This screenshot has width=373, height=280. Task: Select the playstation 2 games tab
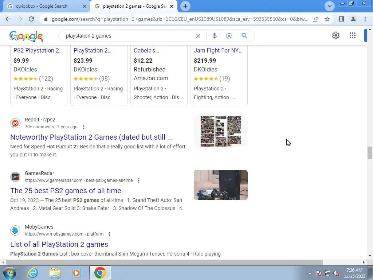click(x=134, y=6)
